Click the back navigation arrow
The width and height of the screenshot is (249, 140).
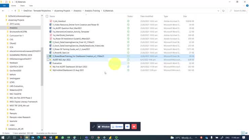(3, 11)
